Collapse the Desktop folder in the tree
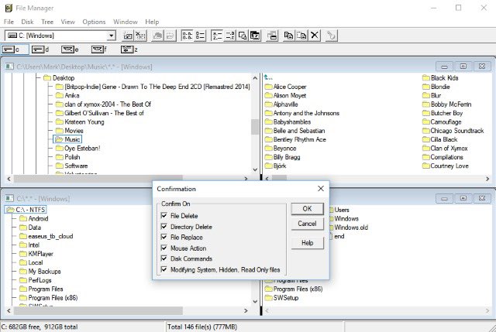The image size is (496, 332). [47, 77]
